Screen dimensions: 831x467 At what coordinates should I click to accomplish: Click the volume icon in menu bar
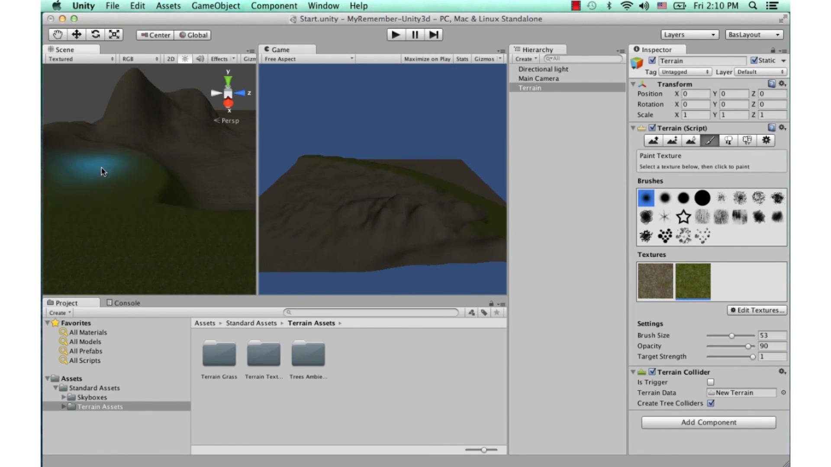(644, 6)
